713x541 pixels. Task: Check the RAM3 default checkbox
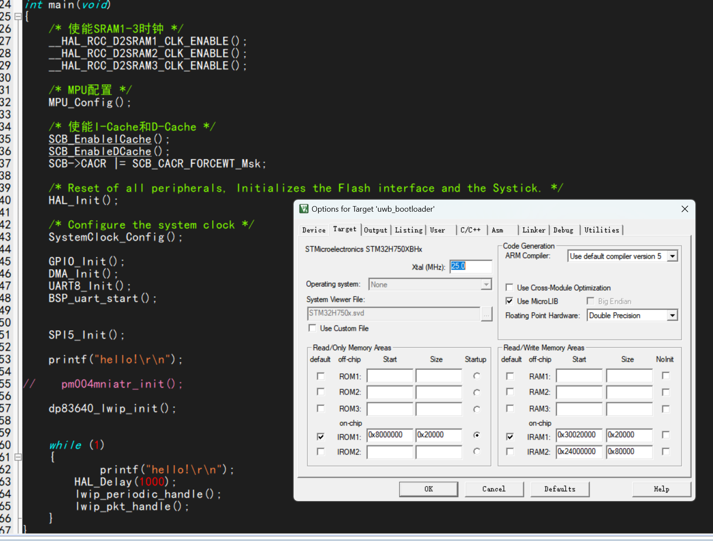(x=510, y=408)
